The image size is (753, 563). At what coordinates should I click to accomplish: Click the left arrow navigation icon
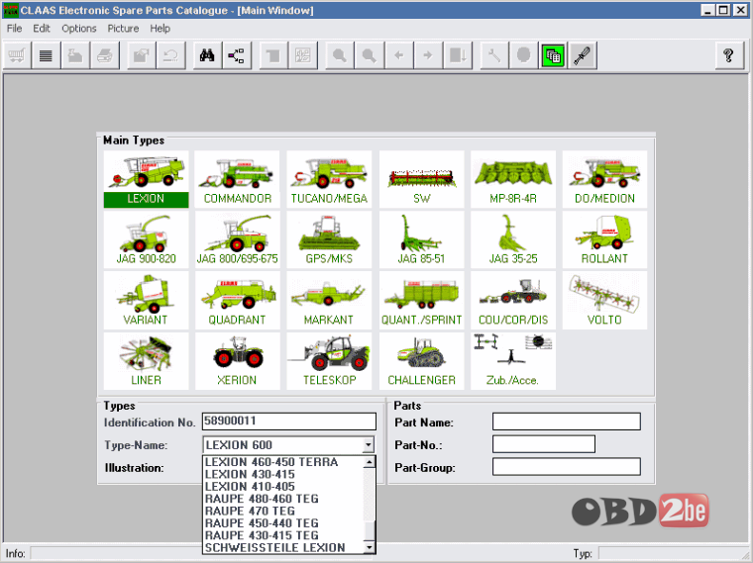398,55
